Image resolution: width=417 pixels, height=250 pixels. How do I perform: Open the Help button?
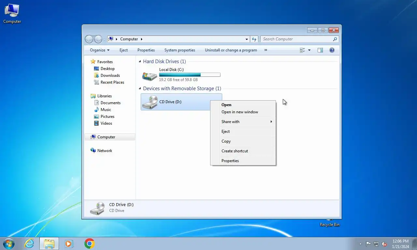click(x=332, y=50)
